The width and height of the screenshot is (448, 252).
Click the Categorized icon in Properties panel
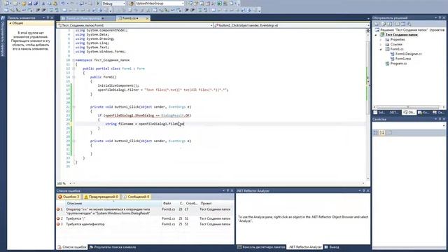pyautogui.click(x=376, y=132)
